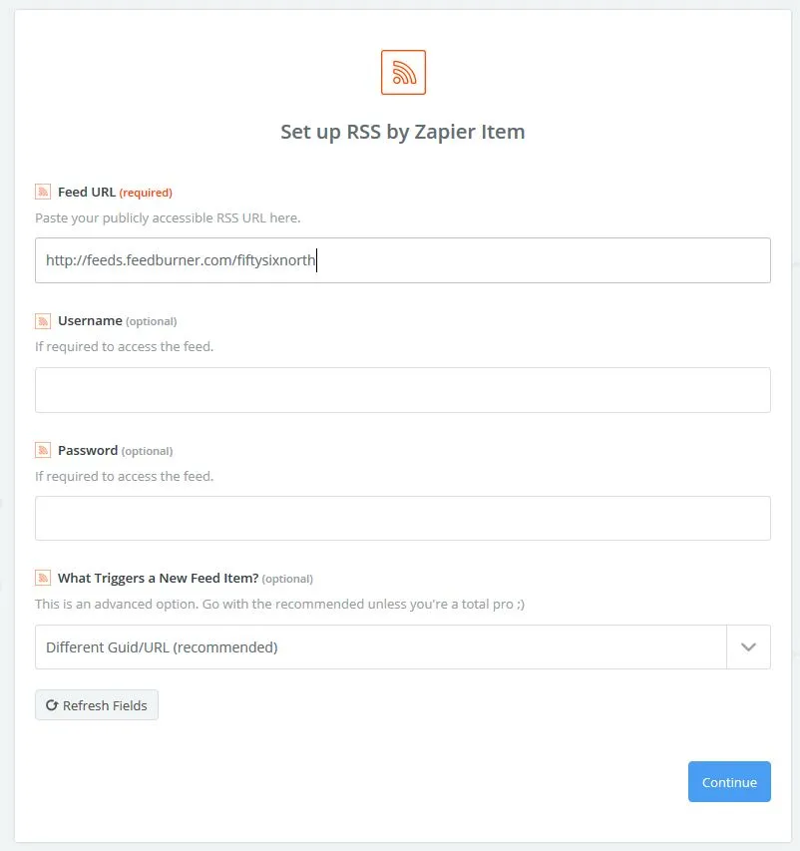The width and height of the screenshot is (800, 851).
Task: Click the large RSS logo icon
Action: pyautogui.click(x=403, y=72)
